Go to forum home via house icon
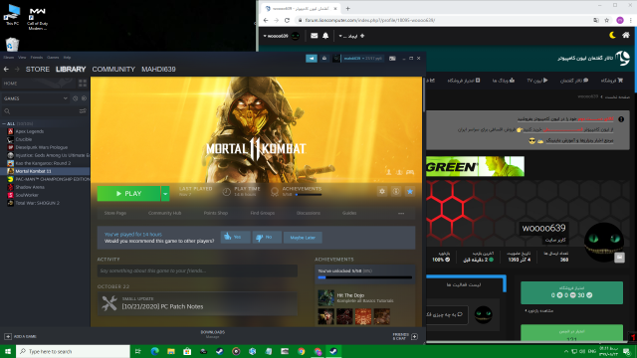637x358 pixels. [626, 36]
